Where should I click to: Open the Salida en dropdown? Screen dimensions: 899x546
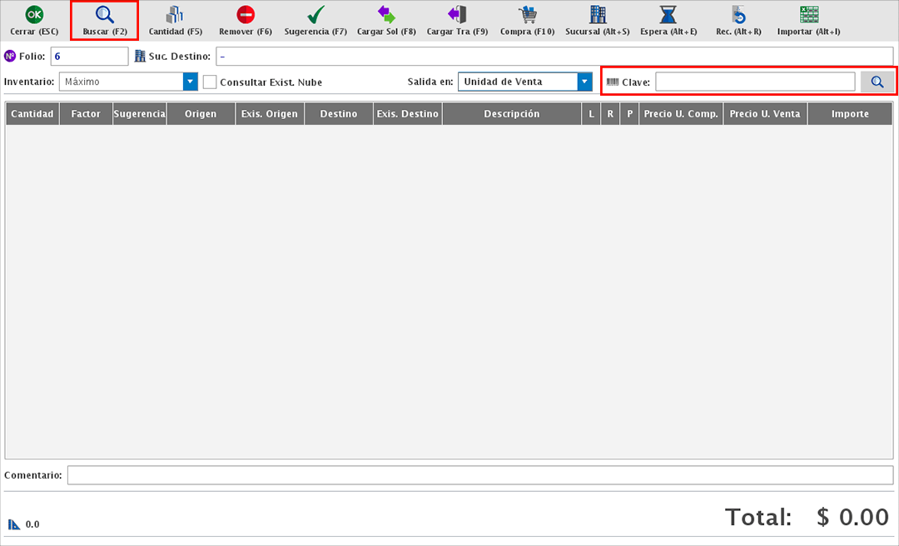point(584,82)
